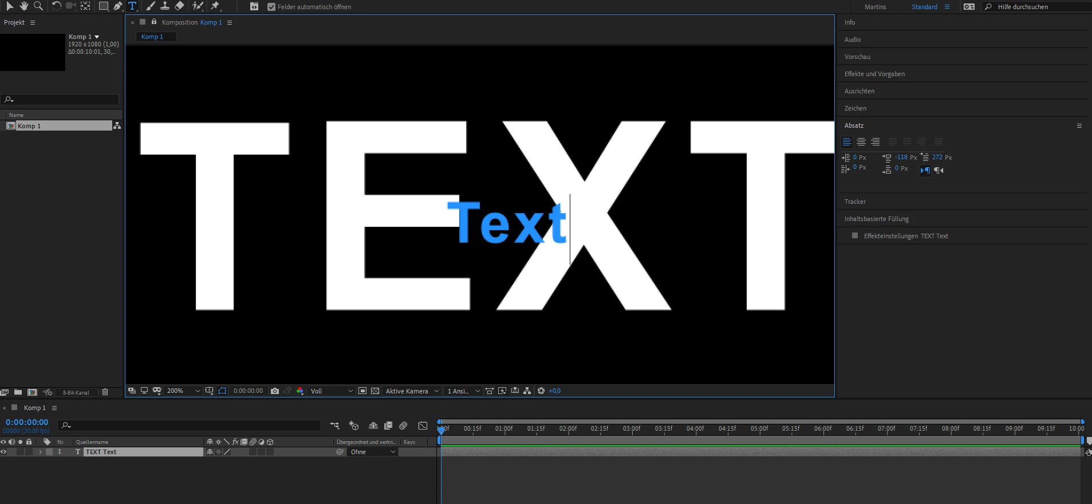This screenshot has height=504, width=1092.
Task: Hide the TEXT Text layer eye
Action: coord(3,452)
